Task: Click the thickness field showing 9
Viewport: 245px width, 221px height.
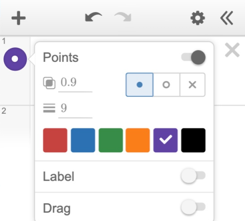Action: click(75, 108)
